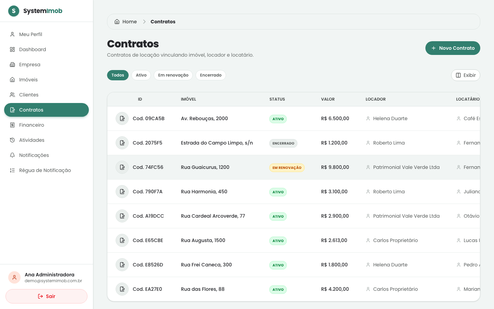Click Encerrado badge on Estrada do Campo Limpo row
The width and height of the screenshot is (494, 309).
coord(283,143)
